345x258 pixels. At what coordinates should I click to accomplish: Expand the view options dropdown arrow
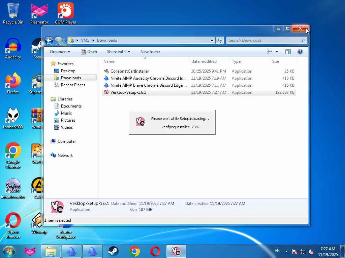tap(277, 52)
